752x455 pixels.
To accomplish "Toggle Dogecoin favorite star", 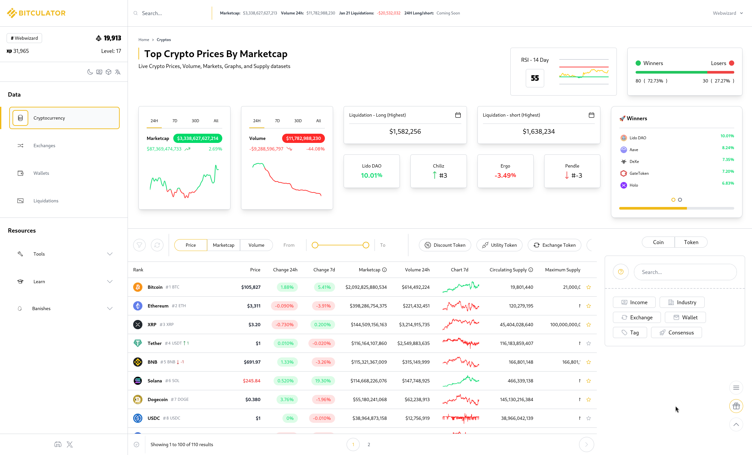I will 589,399.
